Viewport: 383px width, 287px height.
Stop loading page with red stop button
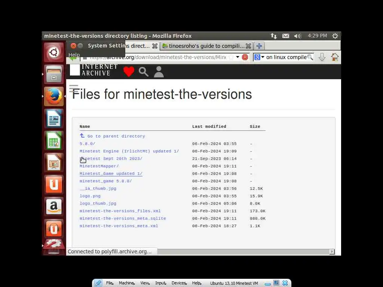tap(245, 57)
